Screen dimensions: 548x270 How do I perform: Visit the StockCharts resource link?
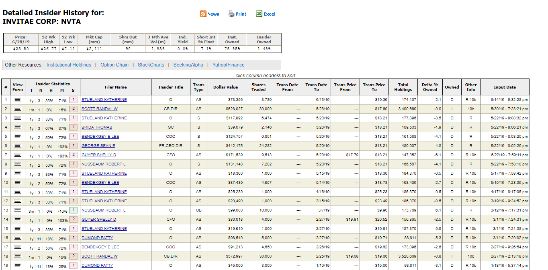pos(151,65)
